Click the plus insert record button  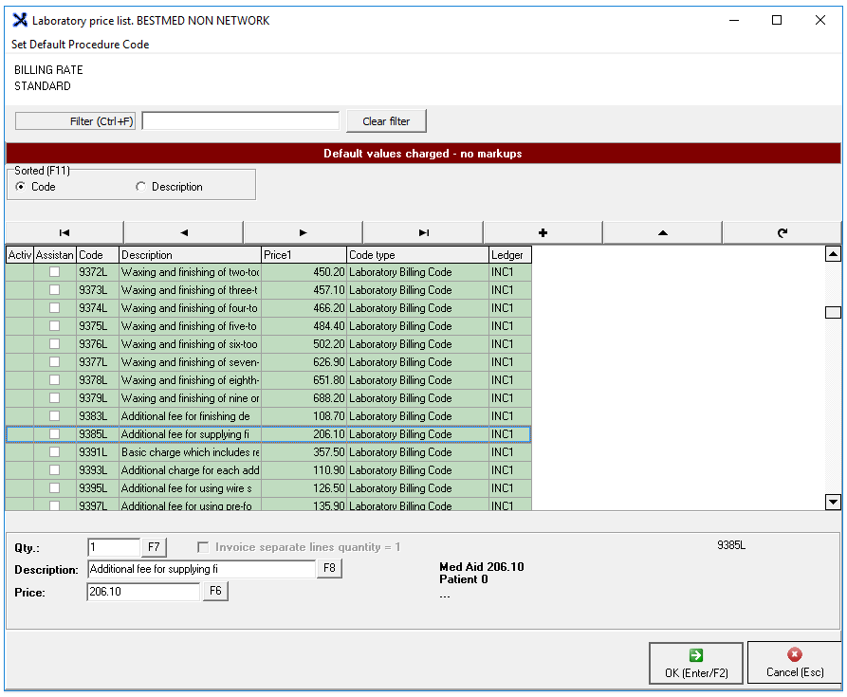[543, 232]
